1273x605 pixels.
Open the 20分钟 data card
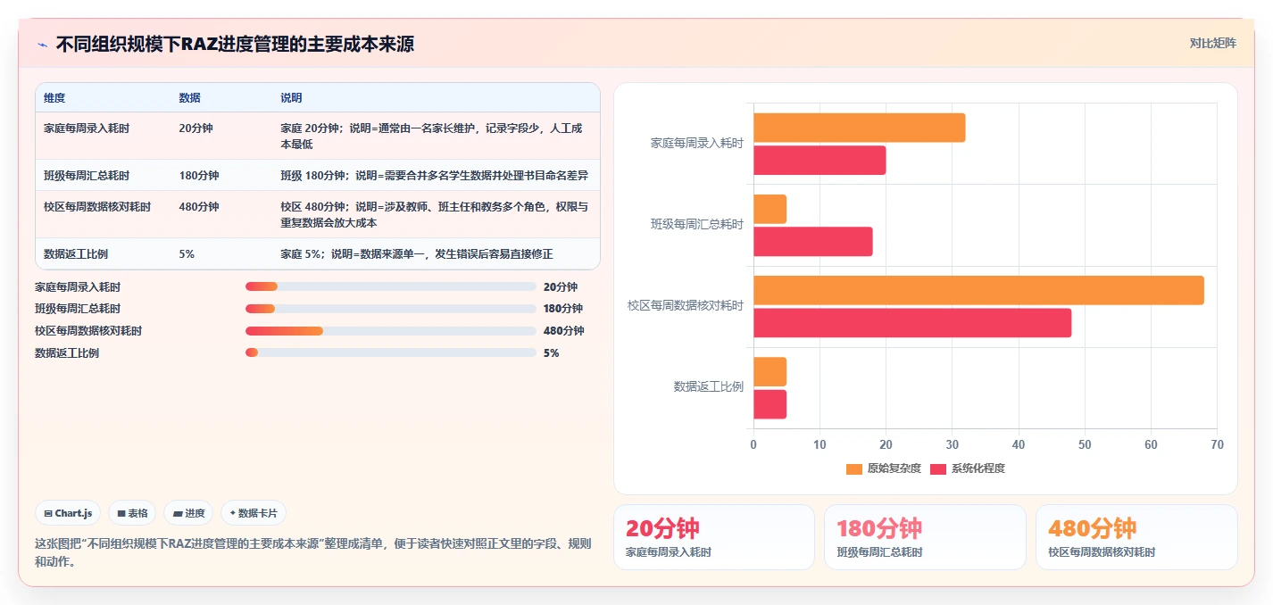tap(713, 537)
